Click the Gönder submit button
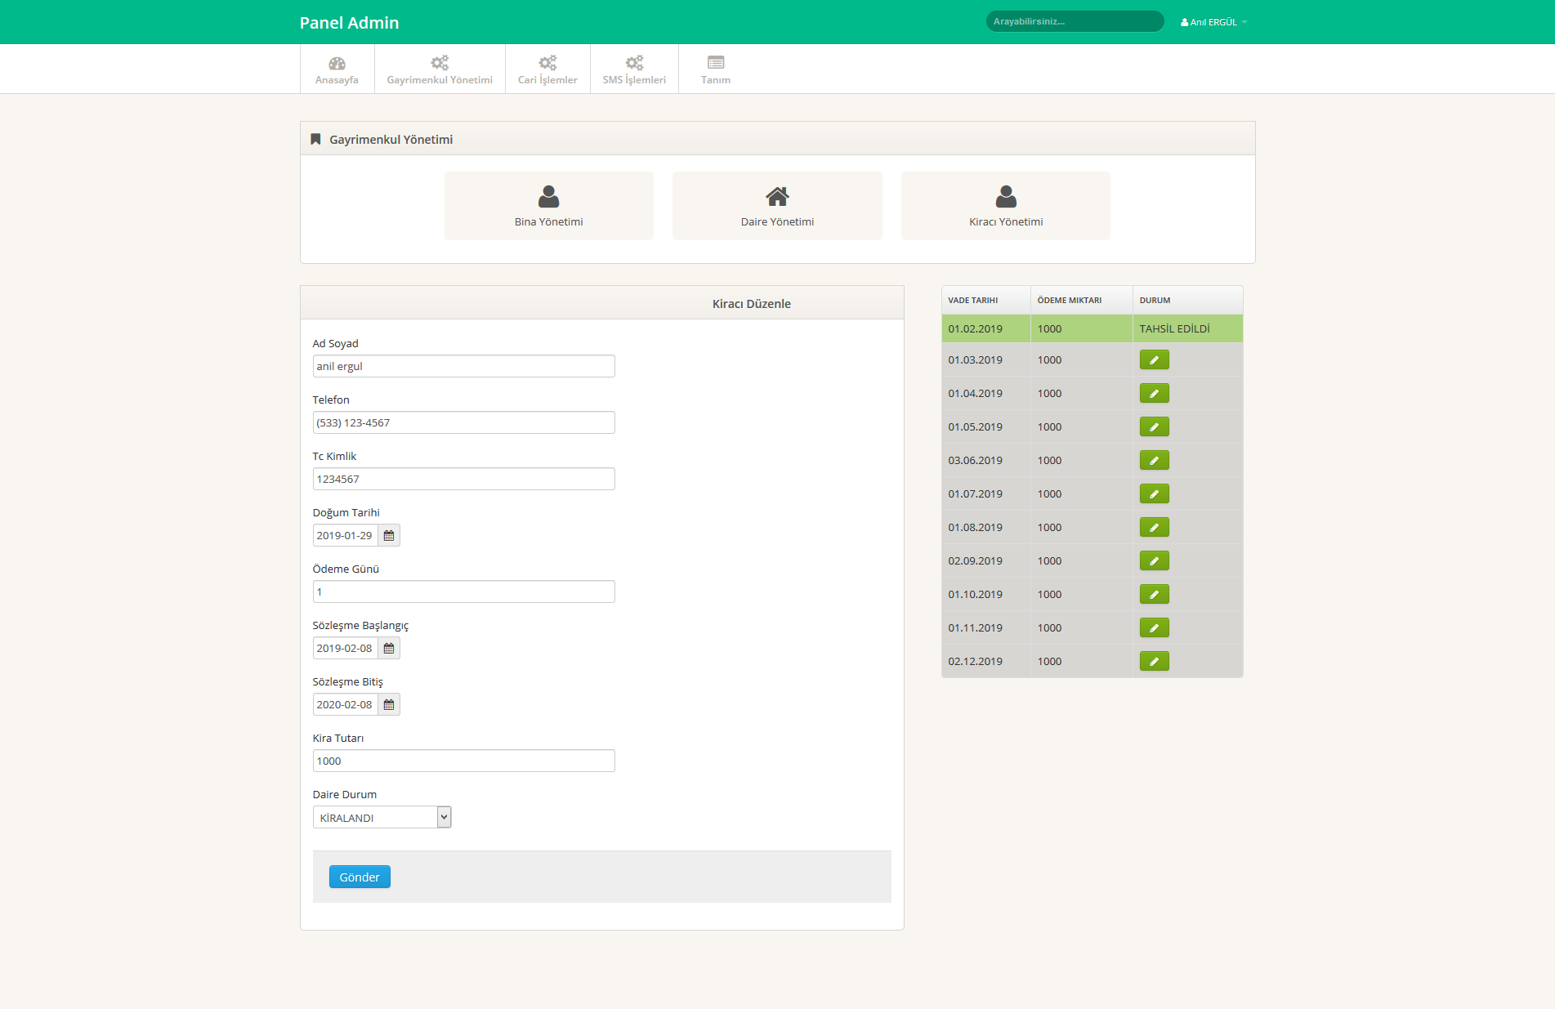Screen dimensions: 1555x1009 click(360, 877)
